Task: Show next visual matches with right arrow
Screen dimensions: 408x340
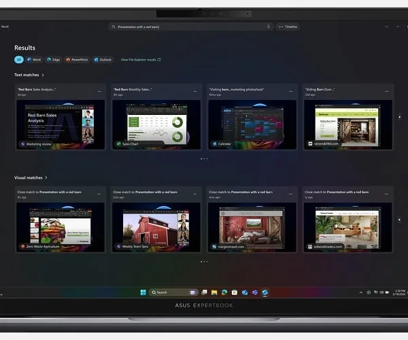Action: [x=400, y=220]
